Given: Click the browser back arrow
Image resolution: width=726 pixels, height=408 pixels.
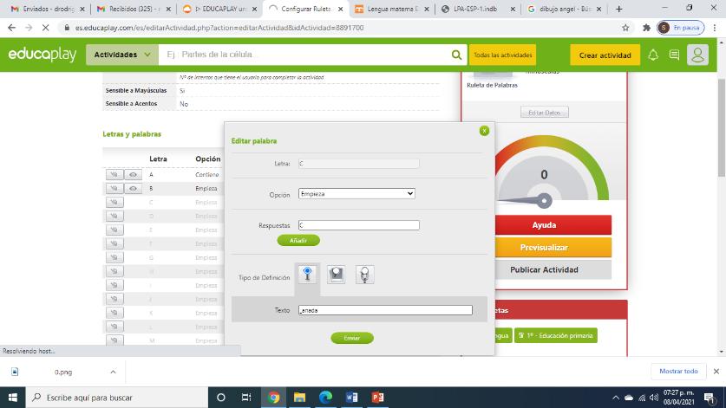Looking at the screenshot, I should tap(11, 28).
